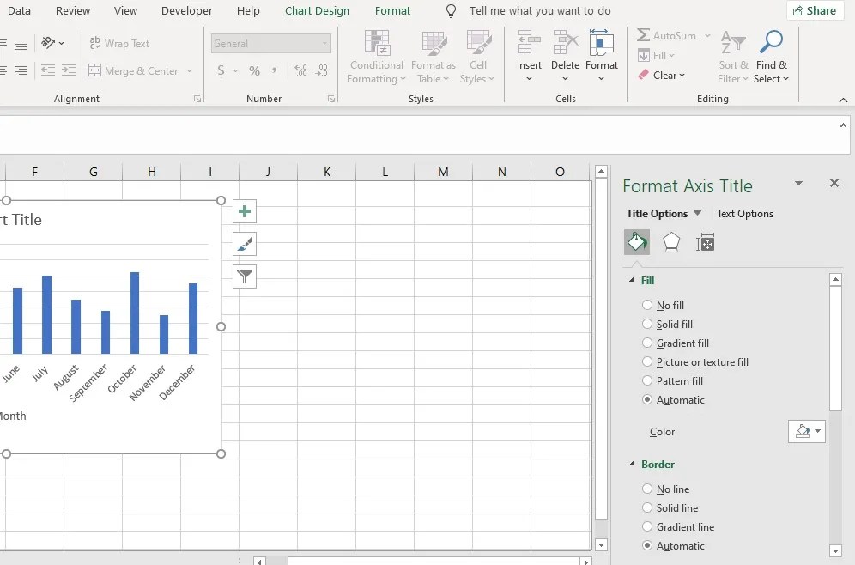Switch to the Chart Design ribbon tab

317,10
